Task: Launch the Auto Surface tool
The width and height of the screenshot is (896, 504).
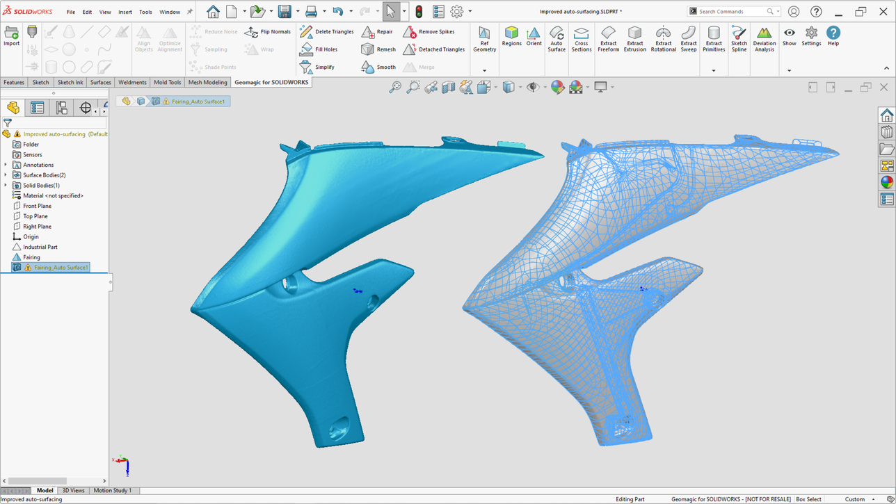Action: [557, 39]
